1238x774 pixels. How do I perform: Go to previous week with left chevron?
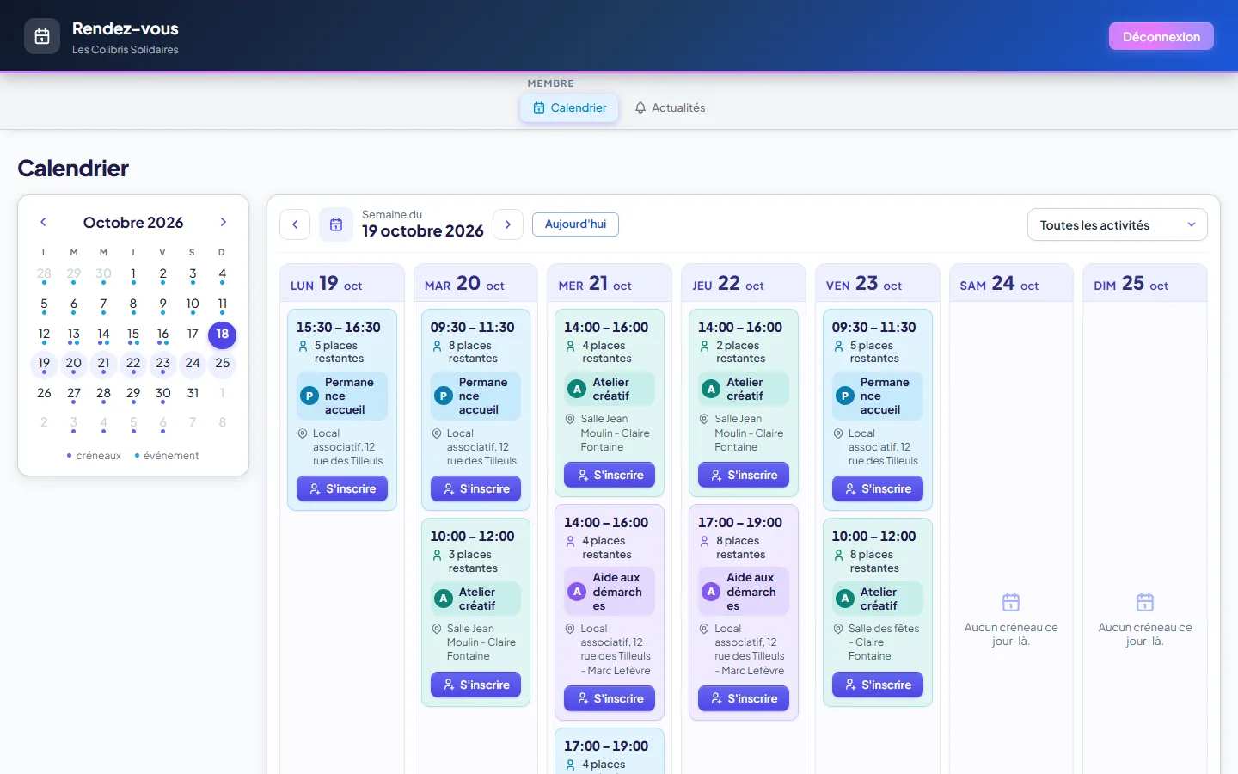295,224
